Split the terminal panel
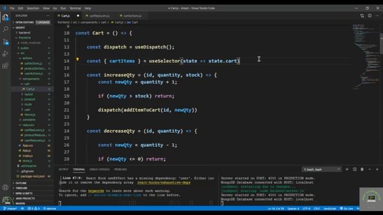Screen dimensions: 383x215 [355, 169]
